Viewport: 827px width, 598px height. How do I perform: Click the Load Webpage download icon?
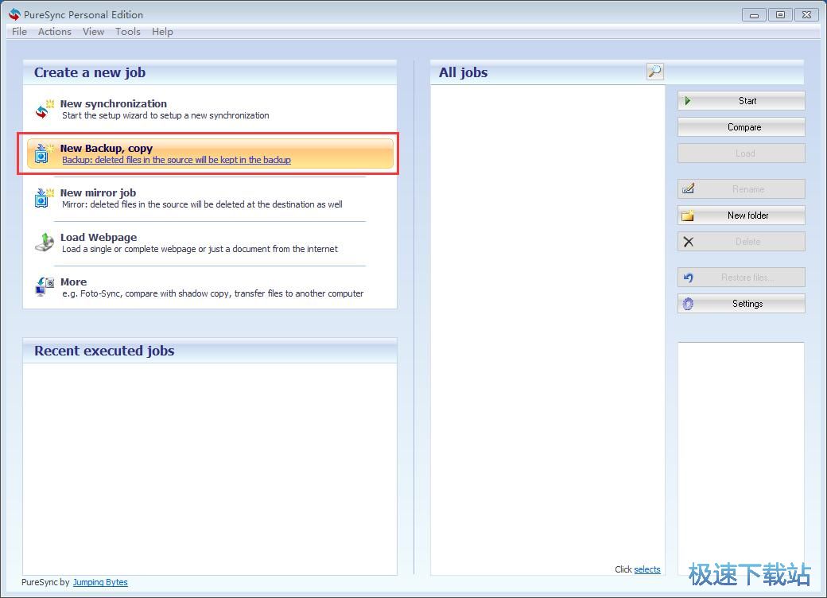click(x=45, y=243)
